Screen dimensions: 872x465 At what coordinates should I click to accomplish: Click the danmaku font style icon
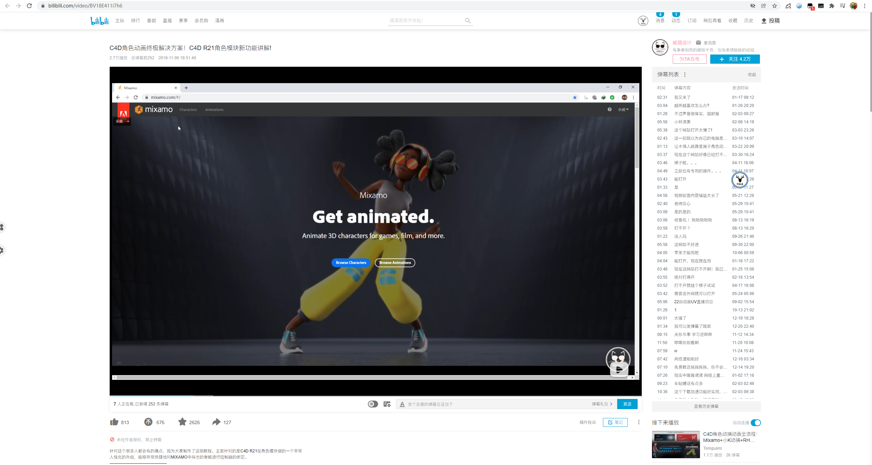tap(402, 404)
